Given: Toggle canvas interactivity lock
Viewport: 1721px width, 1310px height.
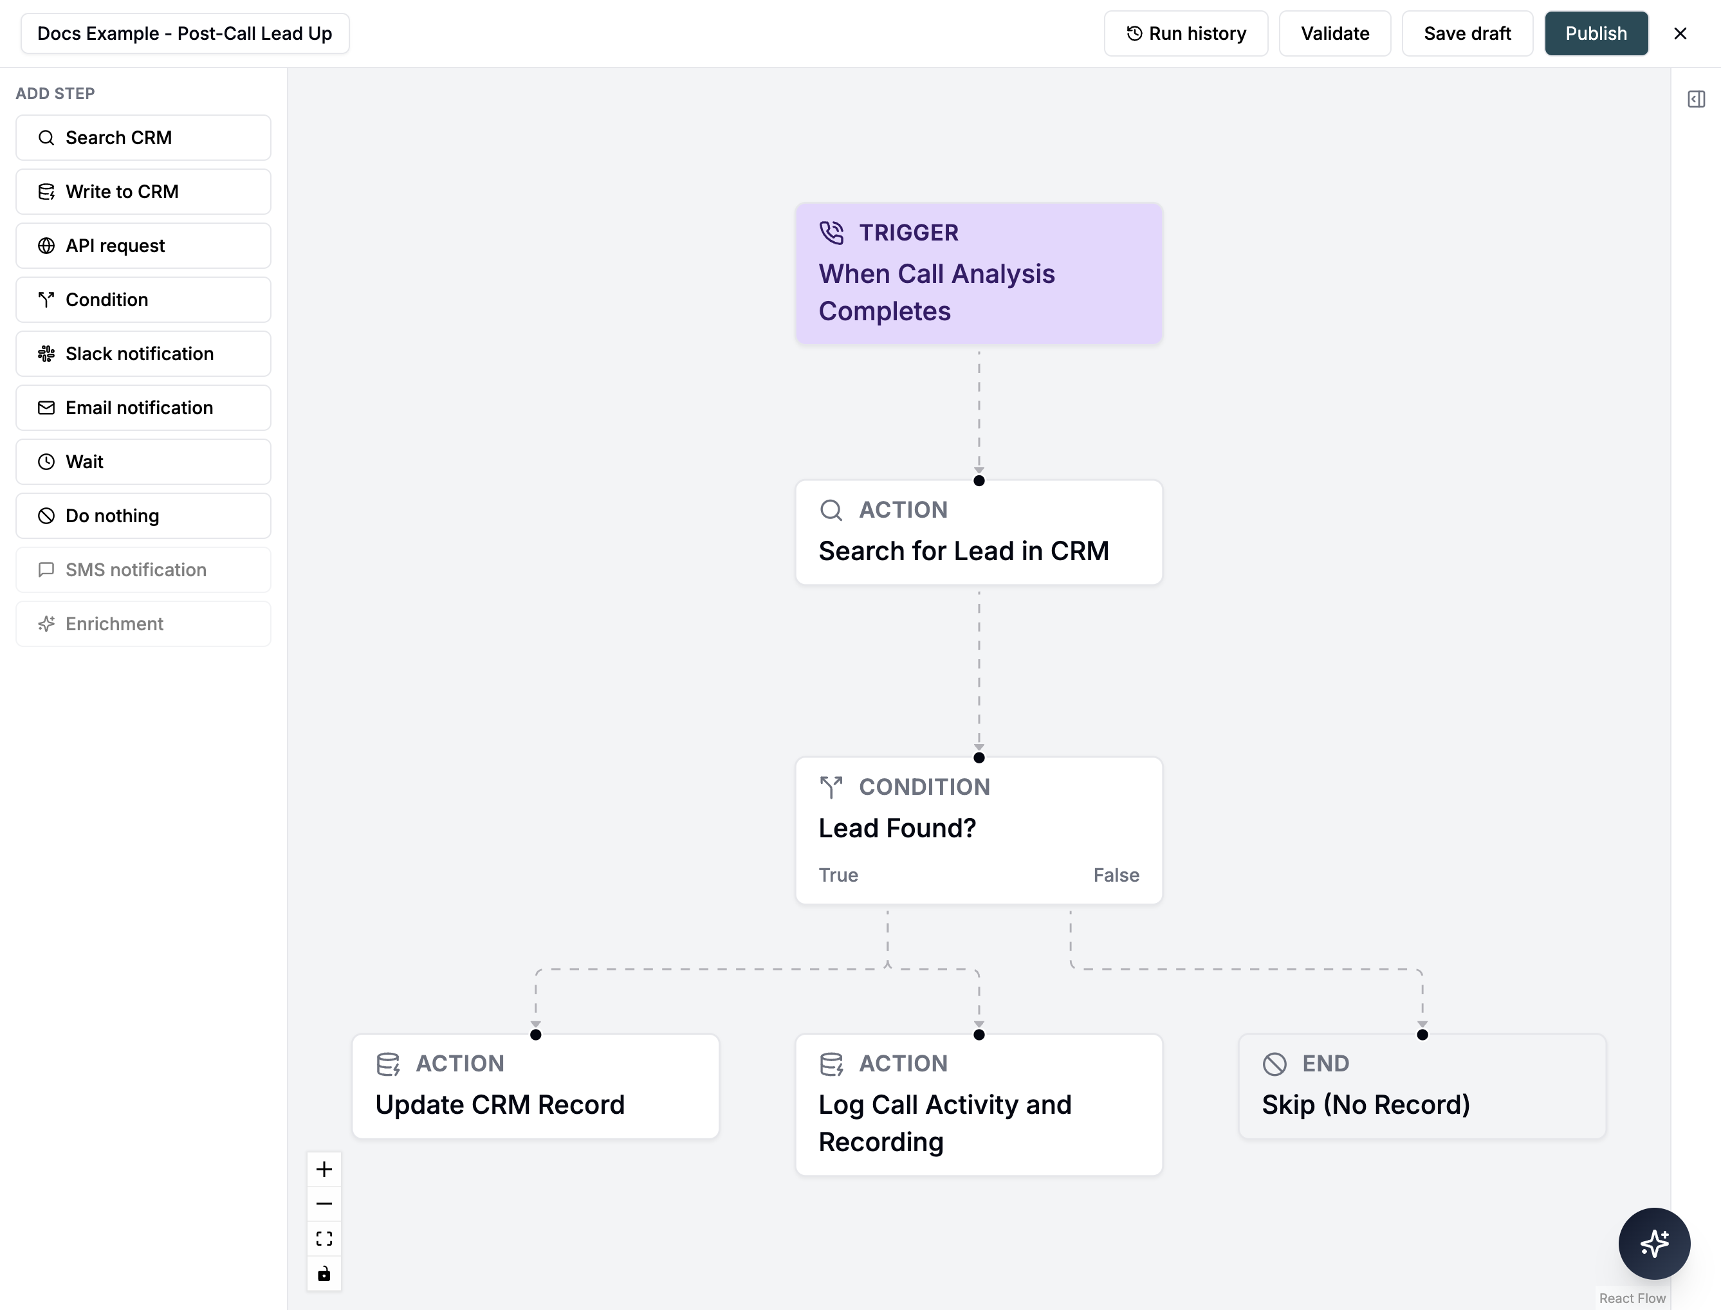Looking at the screenshot, I should click(x=324, y=1274).
